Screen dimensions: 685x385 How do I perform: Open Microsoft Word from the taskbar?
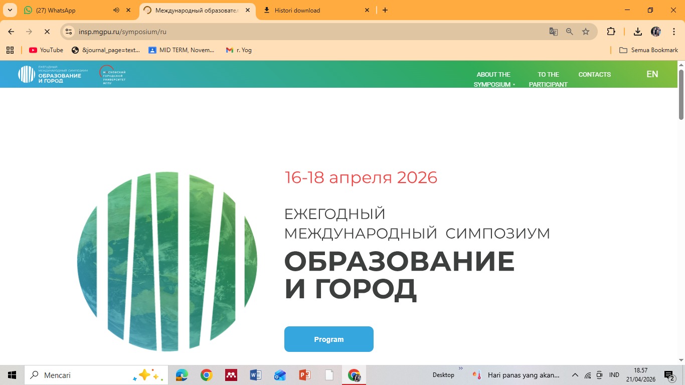tap(255, 375)
